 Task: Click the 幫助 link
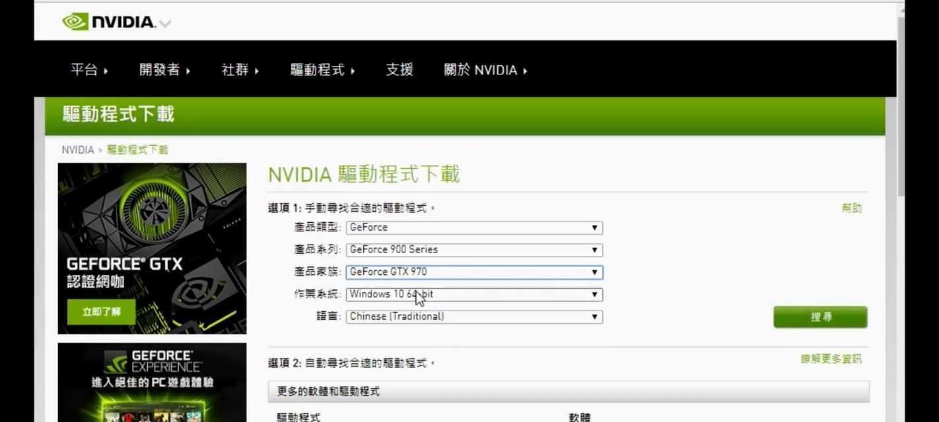pyautogui.click(x=851, y=208)
